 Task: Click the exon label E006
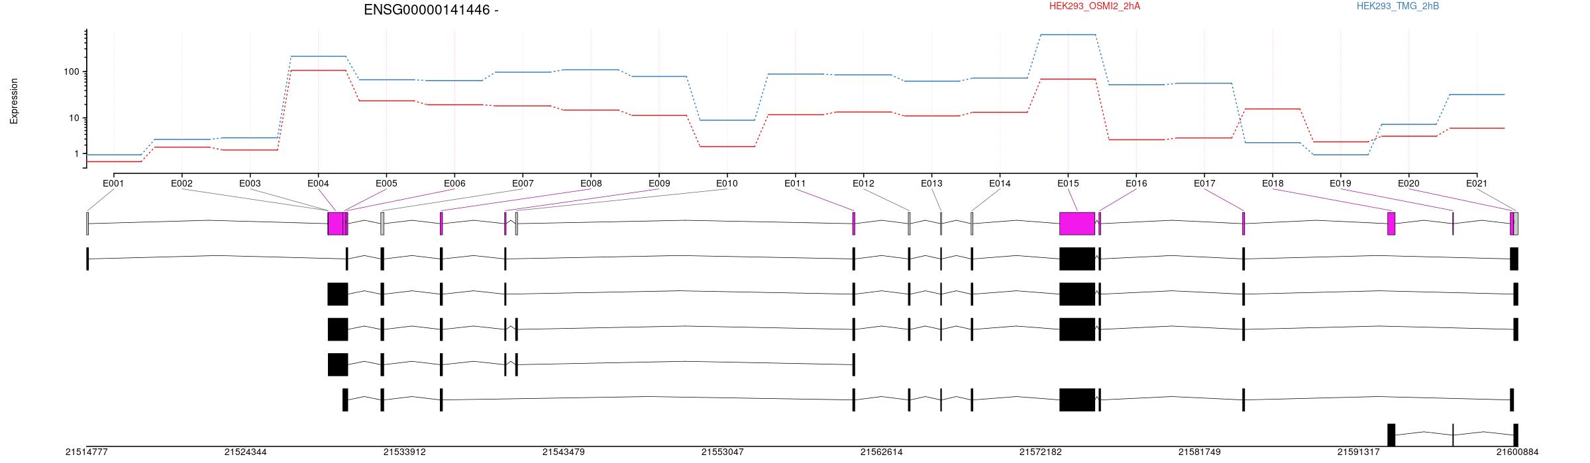[x=454, y=183]
